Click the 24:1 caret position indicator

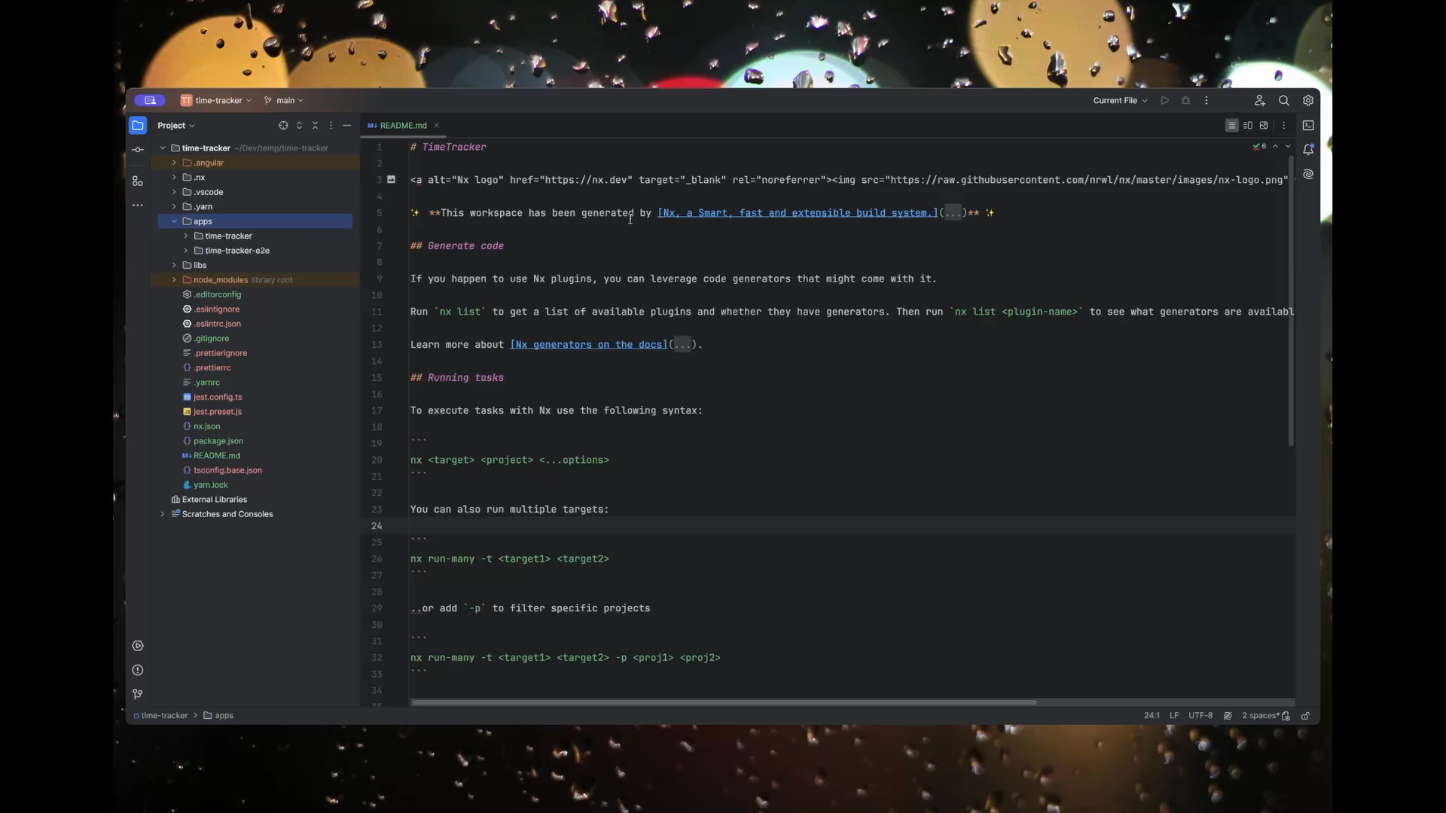click(x=1152, y=716)
